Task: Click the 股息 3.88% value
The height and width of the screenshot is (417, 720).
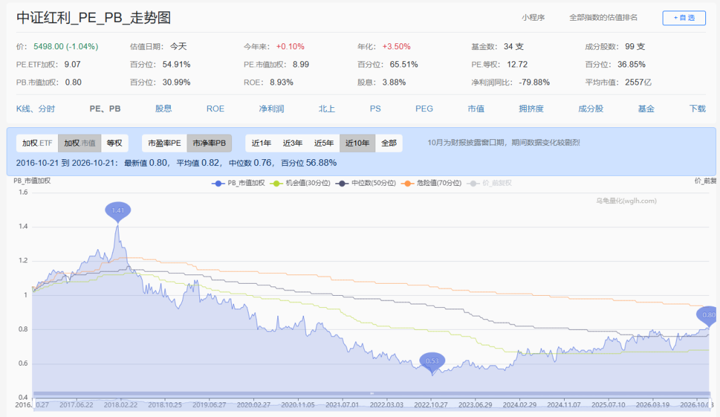Action: click(x=394, y=83)
